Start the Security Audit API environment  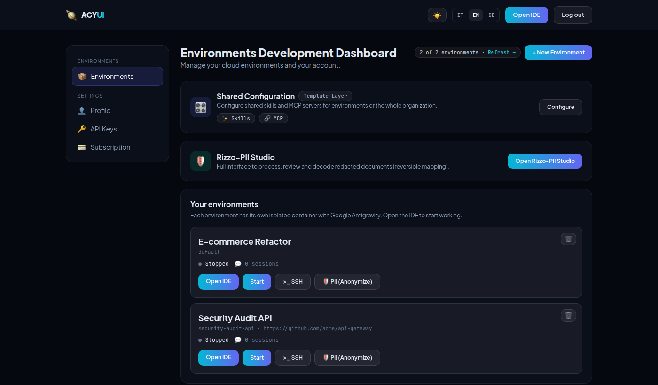257,358
